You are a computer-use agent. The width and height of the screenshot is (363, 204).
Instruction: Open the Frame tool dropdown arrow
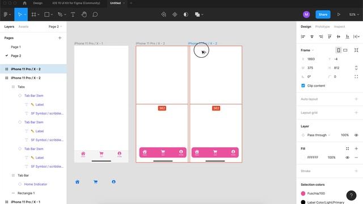coord(39,15)
